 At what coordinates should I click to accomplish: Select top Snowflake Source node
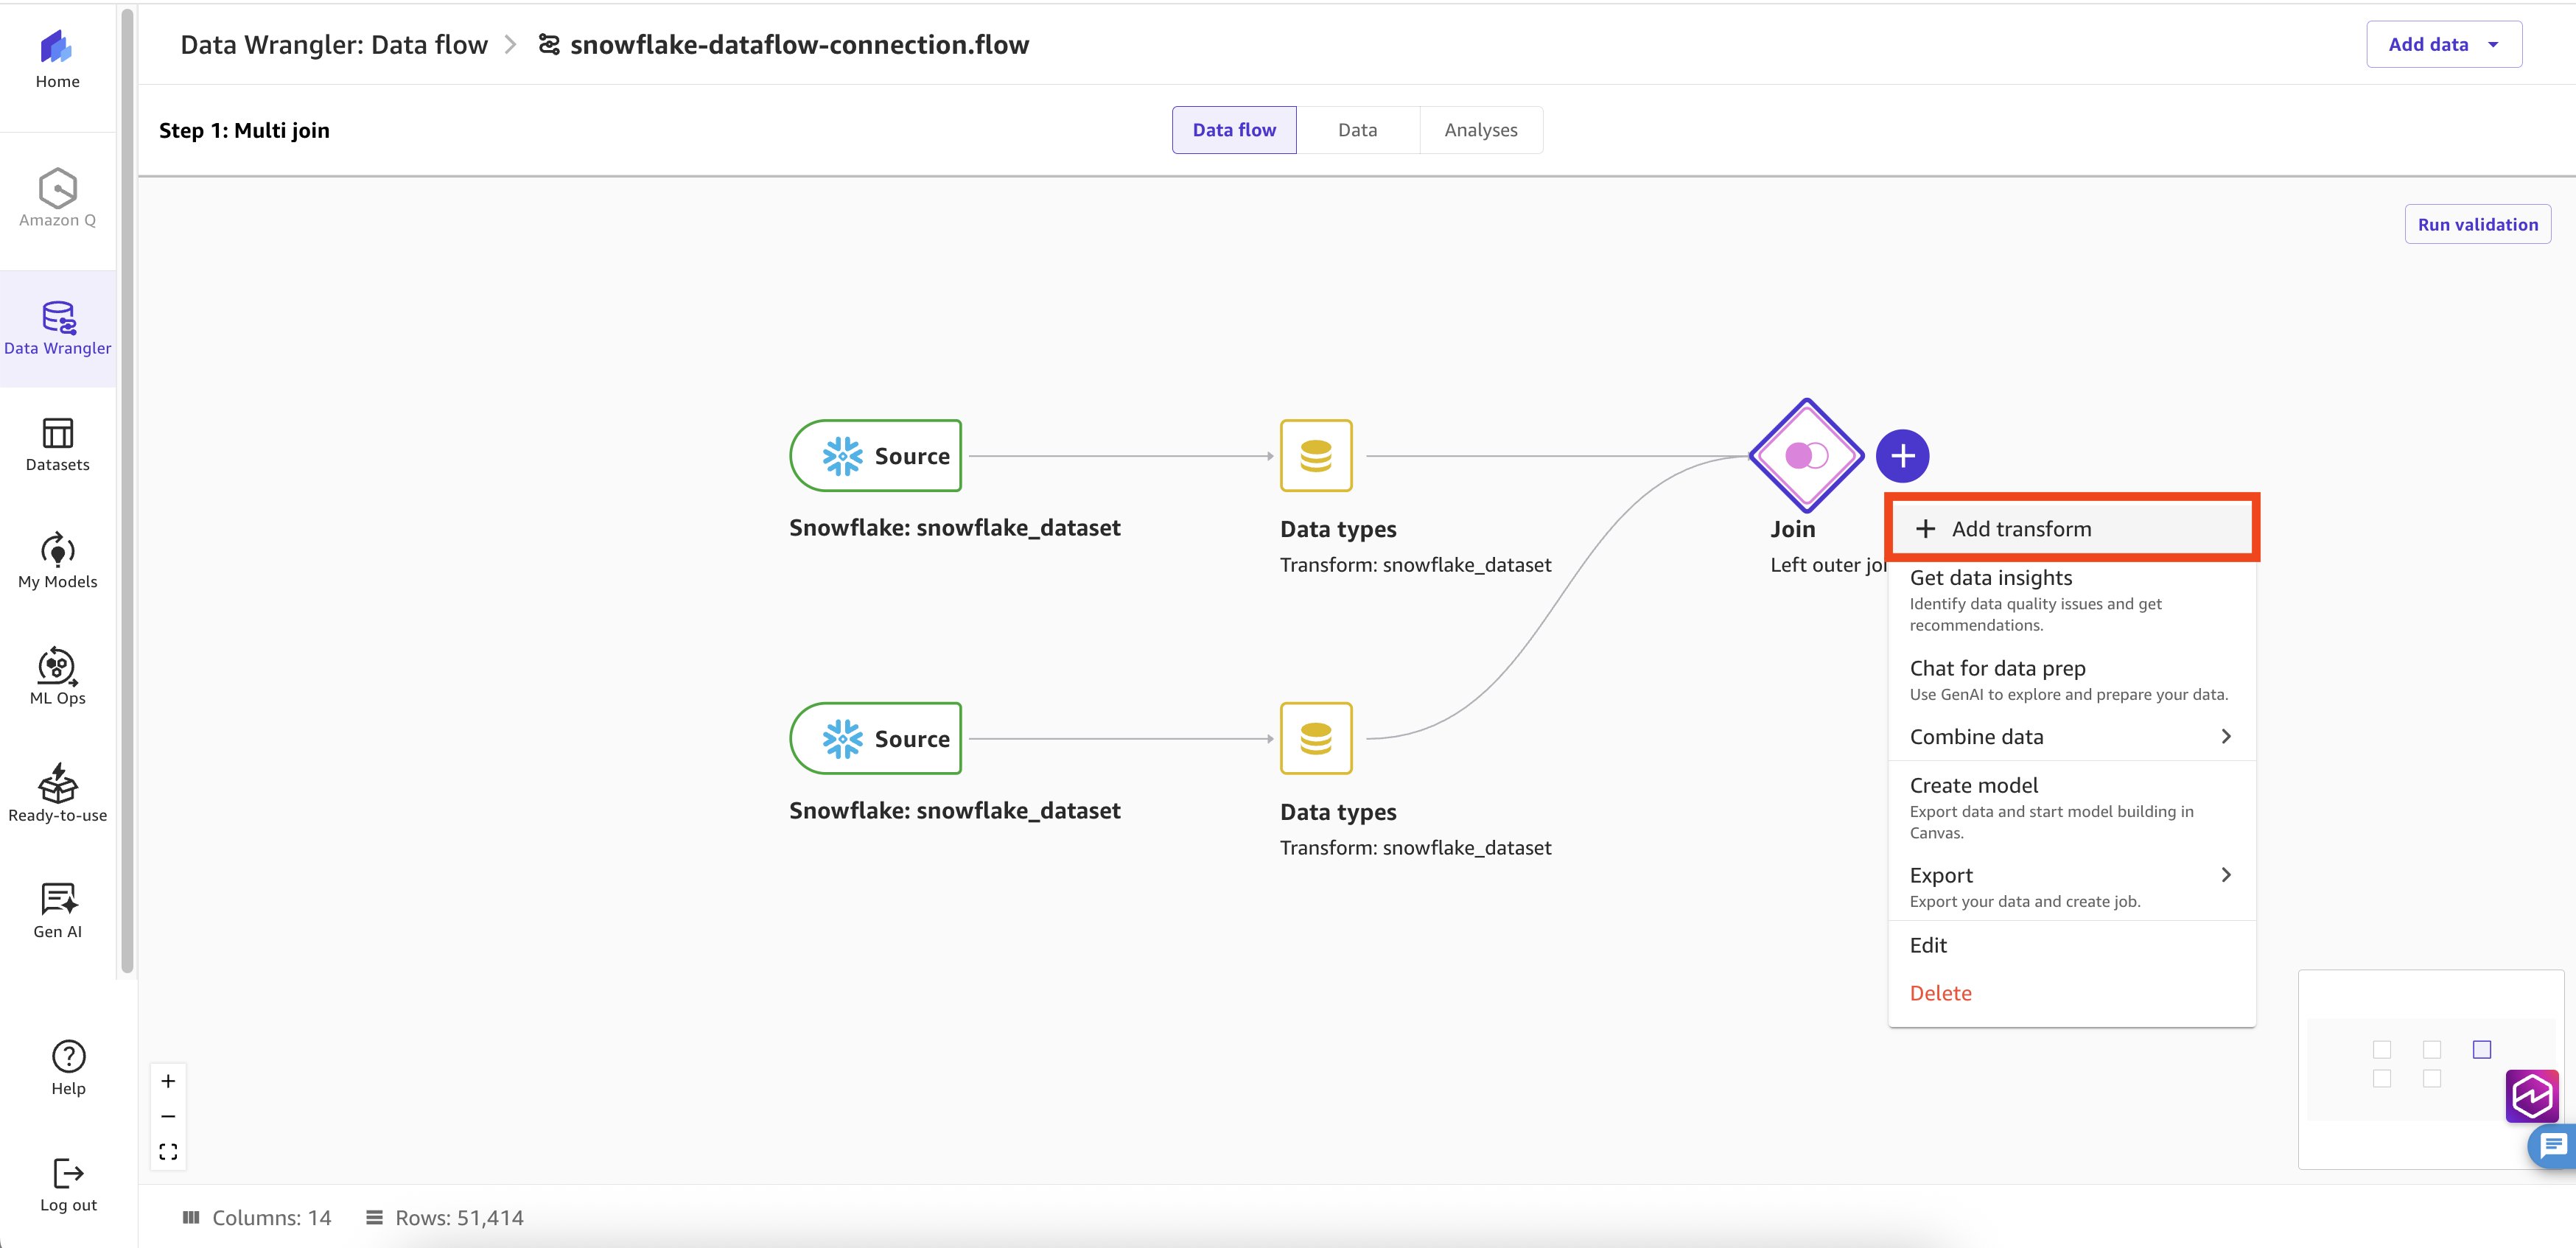click(x=876, y=456)
